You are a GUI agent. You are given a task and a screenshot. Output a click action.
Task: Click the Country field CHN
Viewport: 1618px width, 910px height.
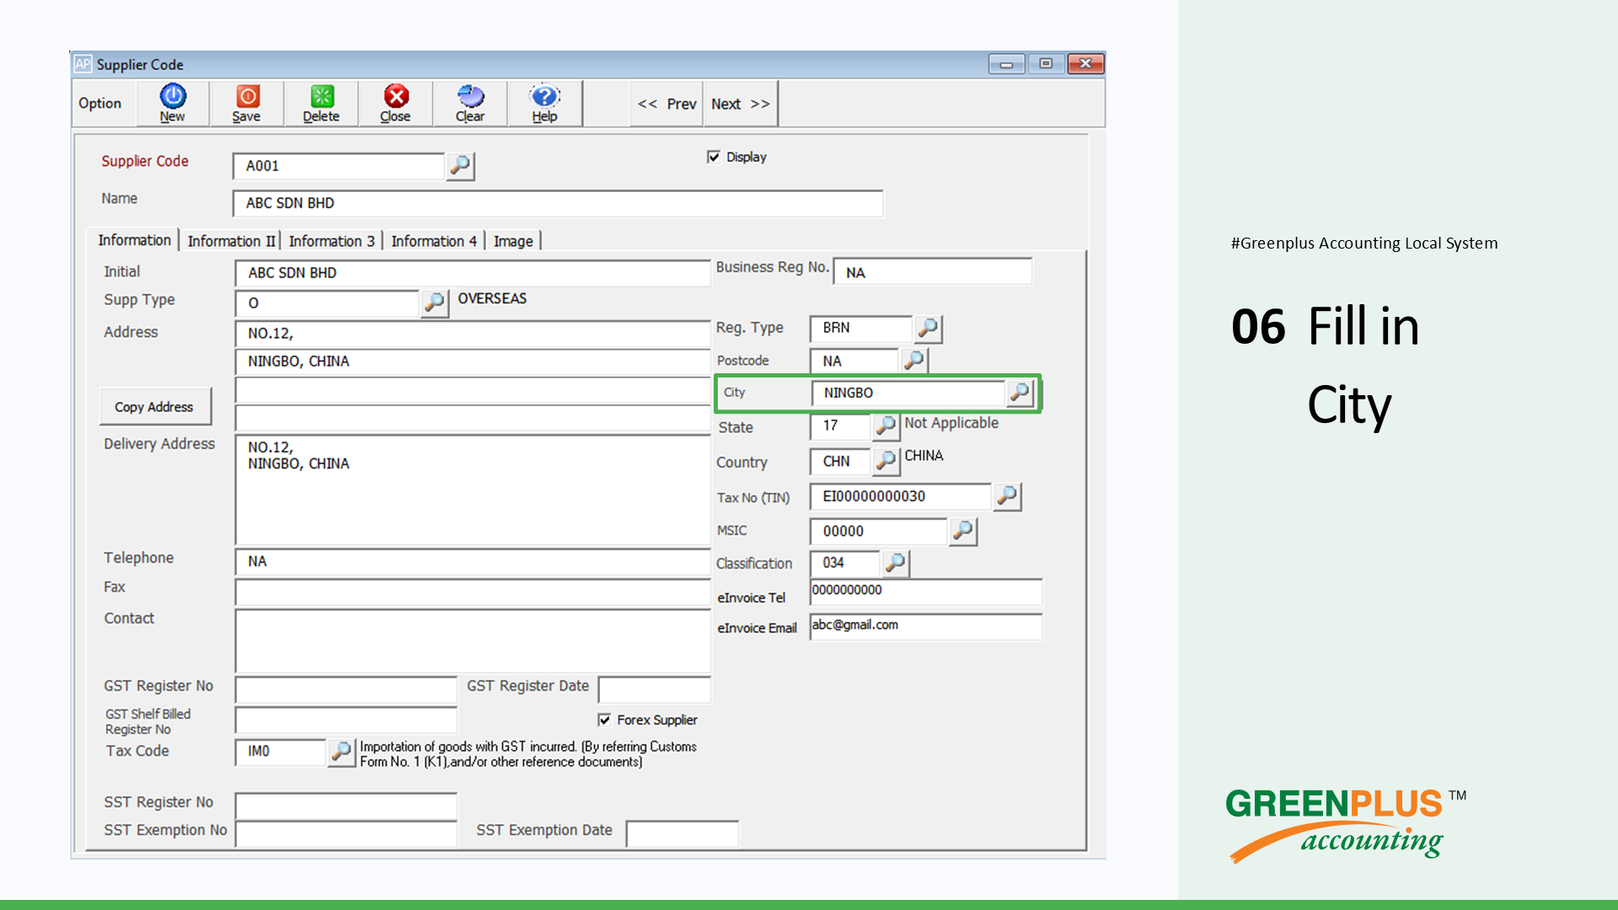tap(840, 462)
